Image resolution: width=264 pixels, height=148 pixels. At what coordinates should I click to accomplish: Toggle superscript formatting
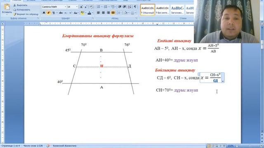pos(71,13)
